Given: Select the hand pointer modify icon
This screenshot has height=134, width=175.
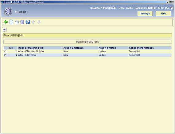Looking at the screenshot, I should [17, 22].
